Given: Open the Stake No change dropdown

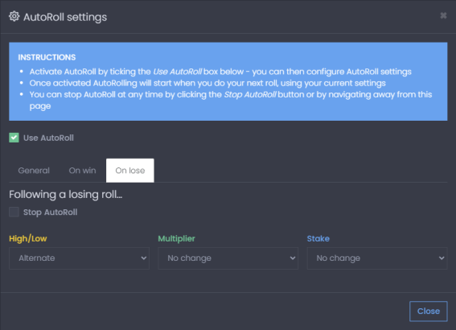Looking at the screenshot, I should coord(377,258).
